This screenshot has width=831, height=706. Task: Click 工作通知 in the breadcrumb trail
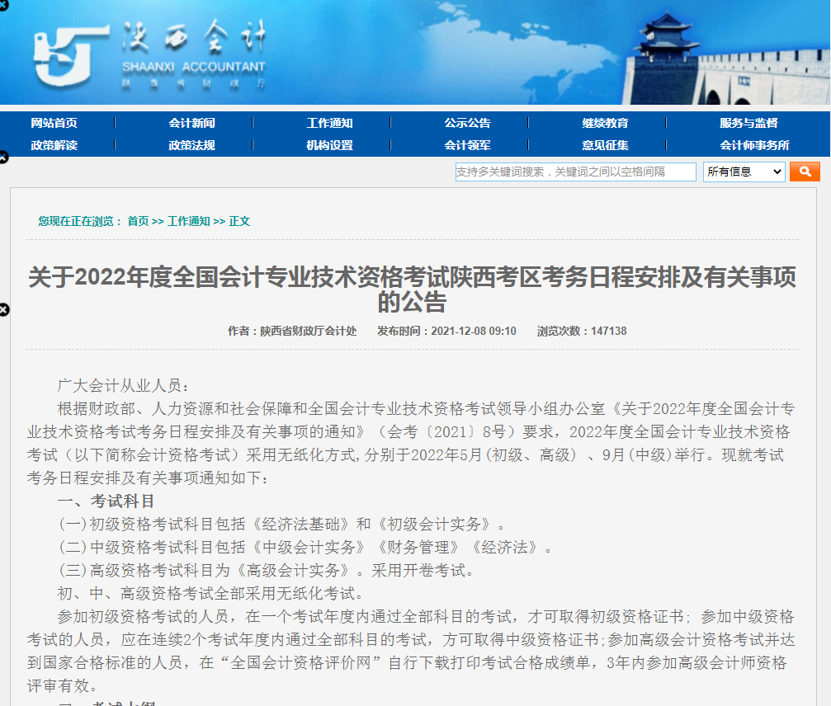pyautogui.click(x=188, y=221)
